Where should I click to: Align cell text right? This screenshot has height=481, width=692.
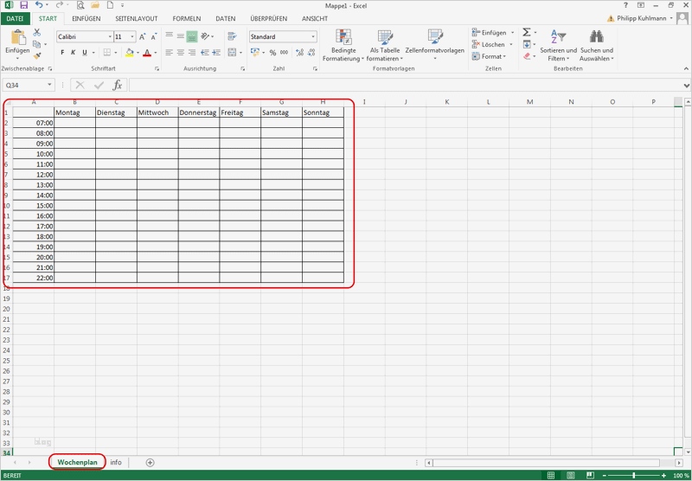191,53
